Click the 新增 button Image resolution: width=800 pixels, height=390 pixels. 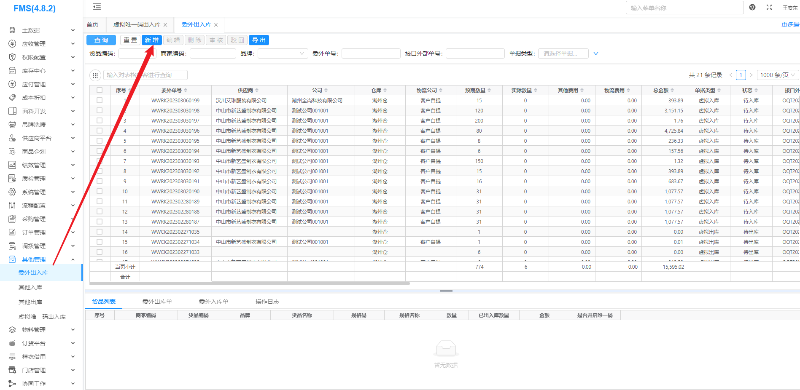coord(151,40)
